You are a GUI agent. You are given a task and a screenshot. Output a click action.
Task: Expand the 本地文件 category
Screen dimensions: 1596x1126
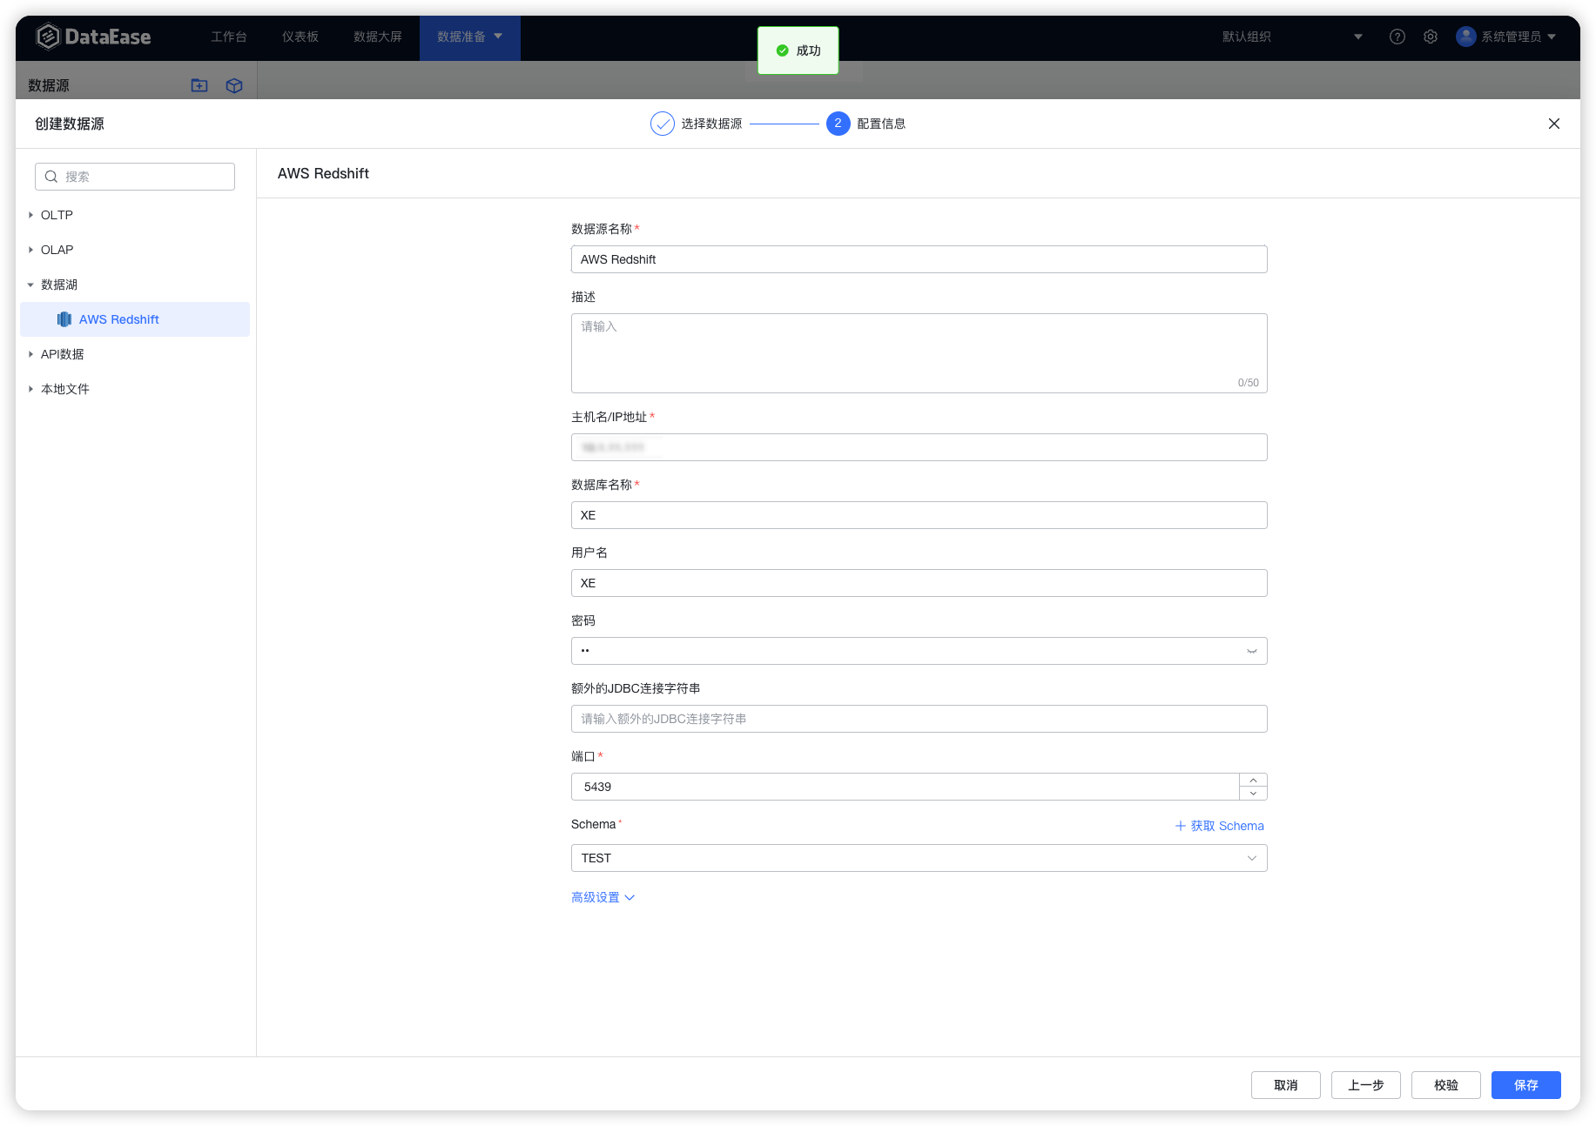[x=30, y=389]
